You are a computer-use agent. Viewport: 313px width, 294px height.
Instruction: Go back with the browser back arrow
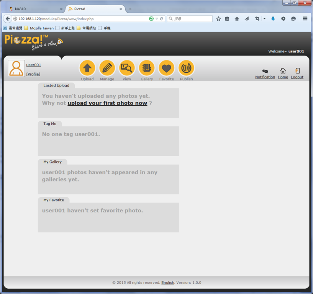(x=8, y=19)
